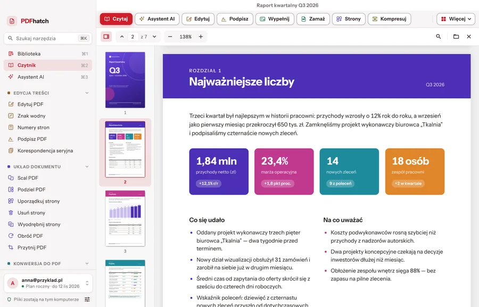This screenshot has height=307, width=479.
Task: Close the document with X icon
Action: pyautogui.click(x=469, y=37)
